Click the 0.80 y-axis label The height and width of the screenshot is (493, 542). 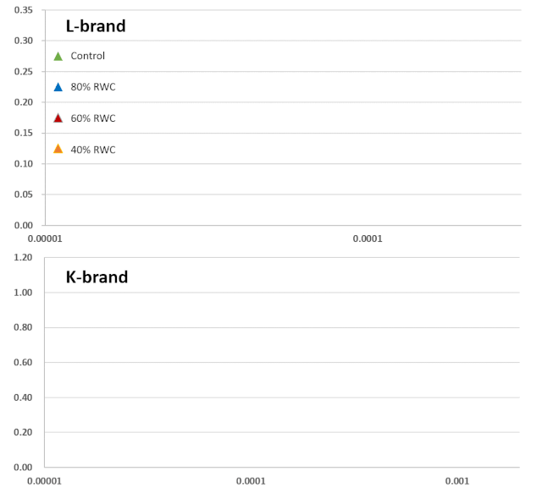tap(23, 327)
